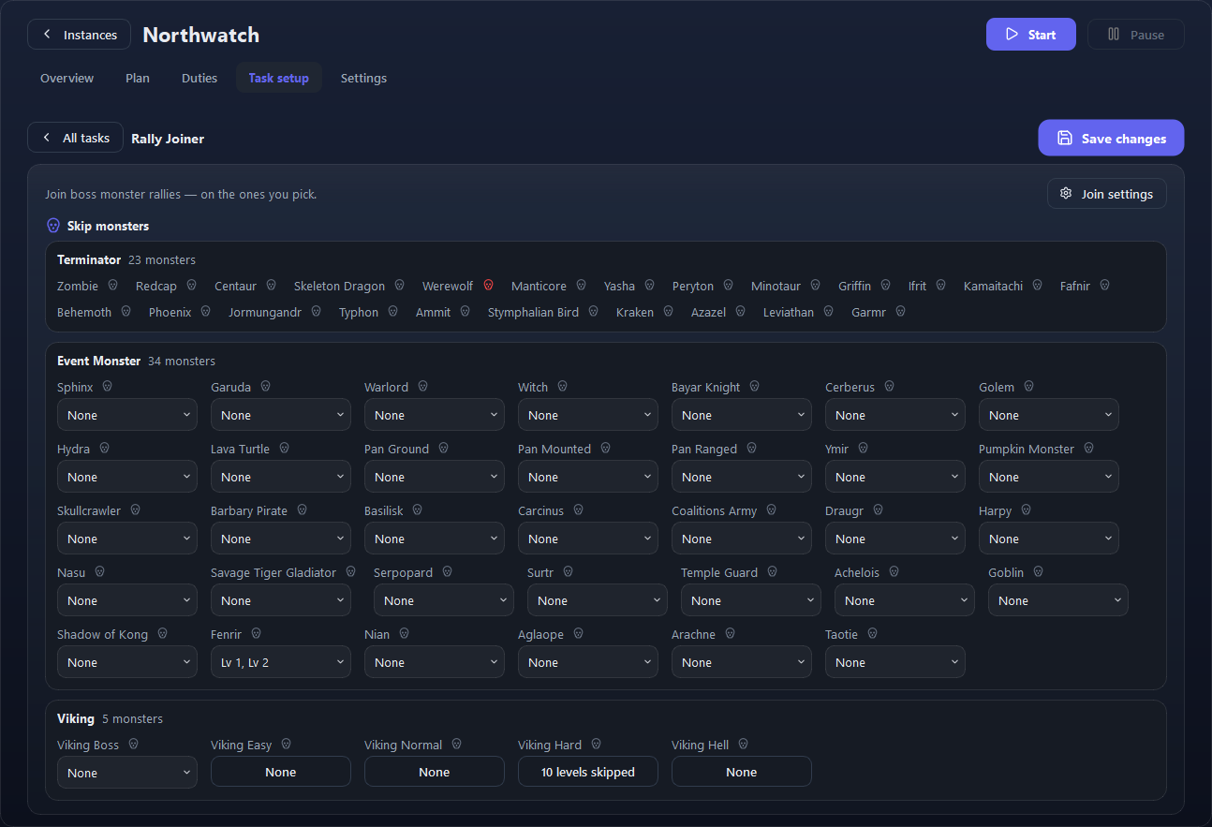Switch to the Overview tab

[67, 78]
